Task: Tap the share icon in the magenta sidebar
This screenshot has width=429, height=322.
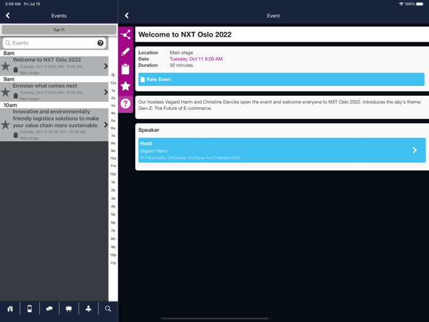Action: click(126, 35)
